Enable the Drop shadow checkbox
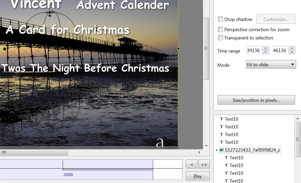This screenshot has width=301, height=183. pyautogui.click(x=220, y=19)
